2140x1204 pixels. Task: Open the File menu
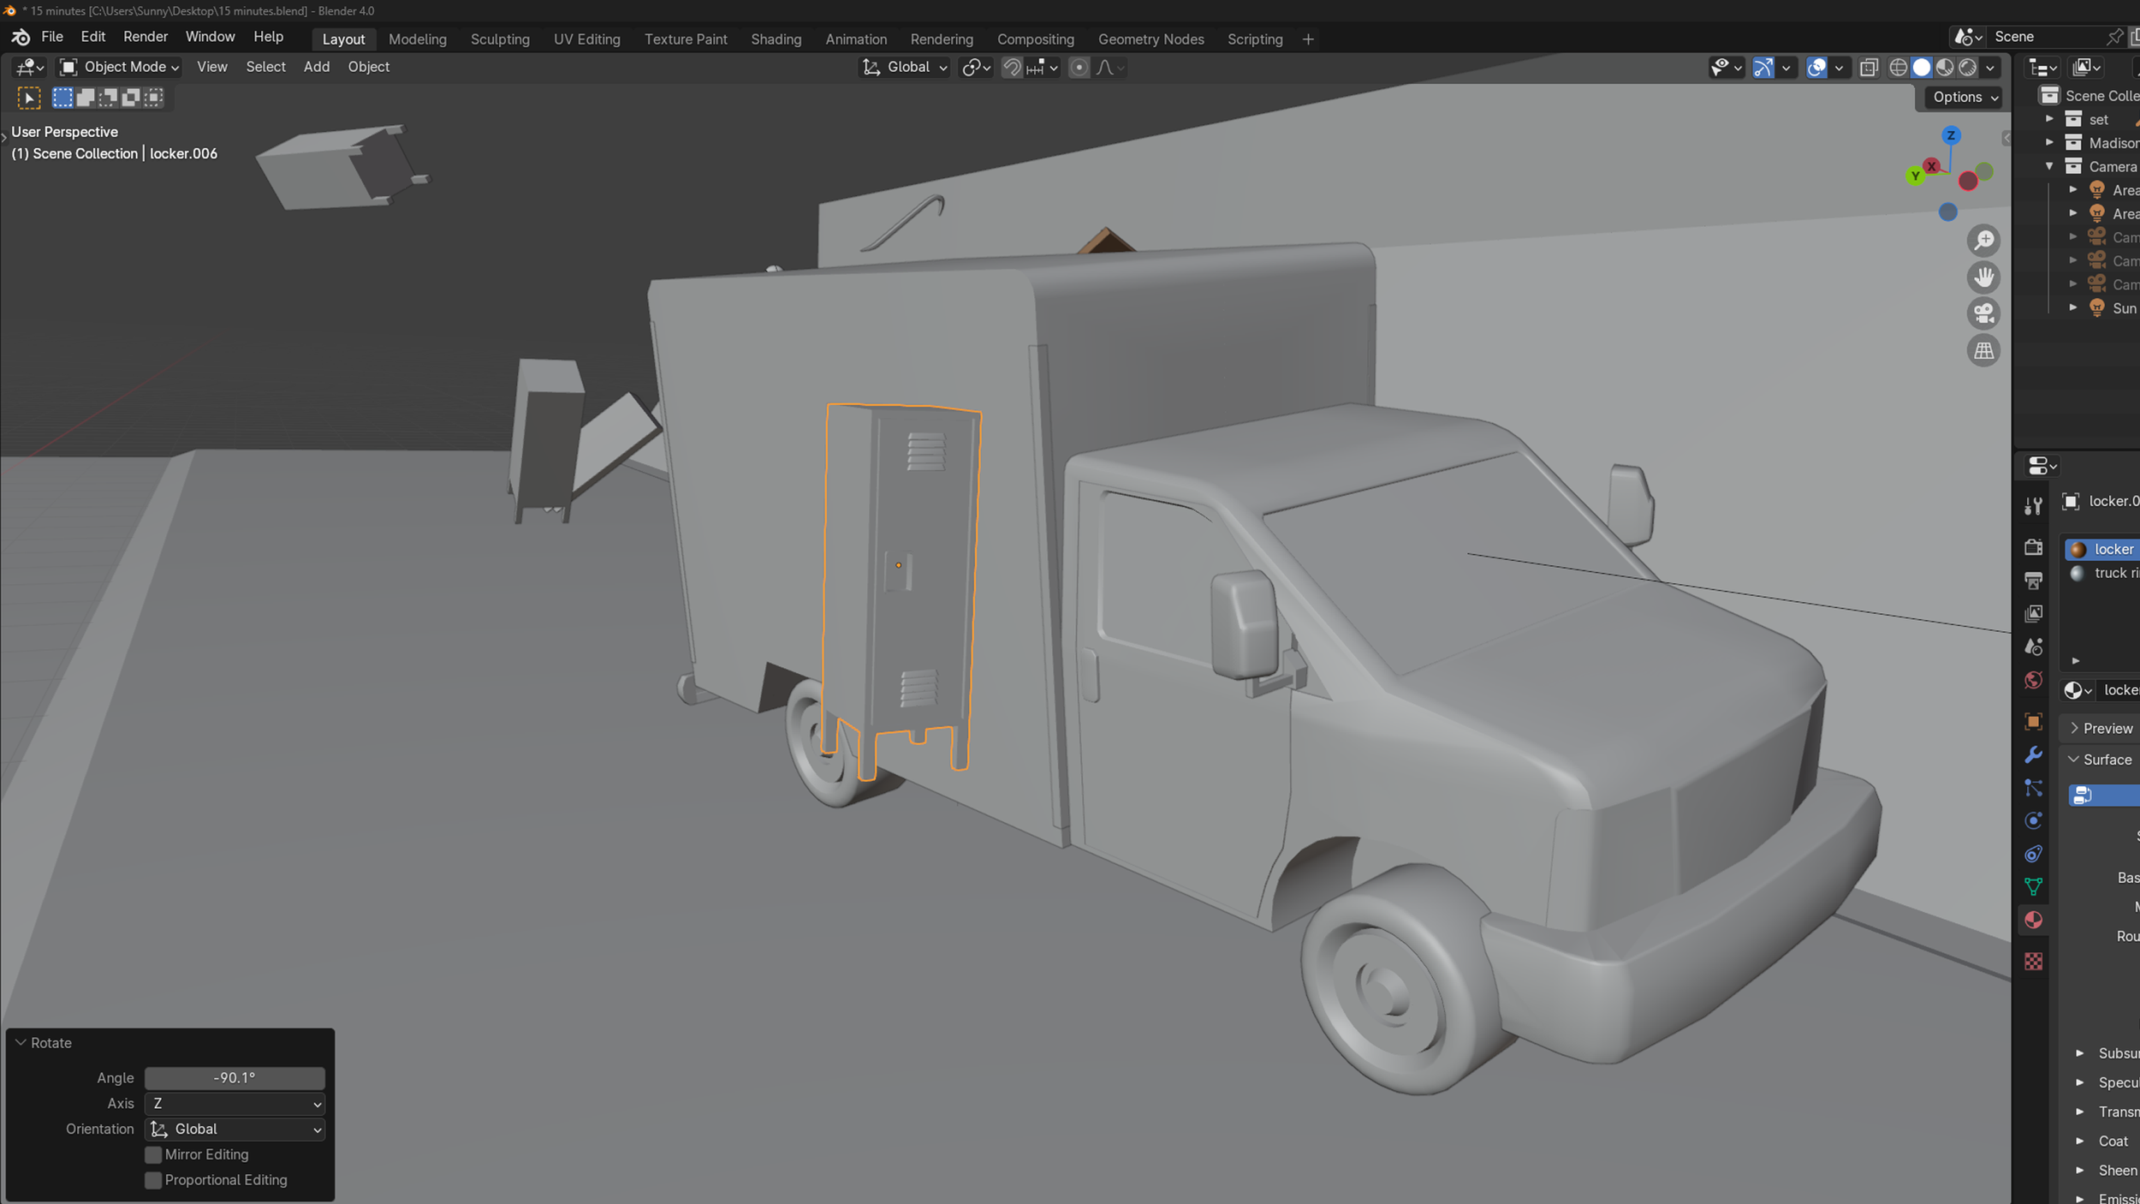(52, 37)
